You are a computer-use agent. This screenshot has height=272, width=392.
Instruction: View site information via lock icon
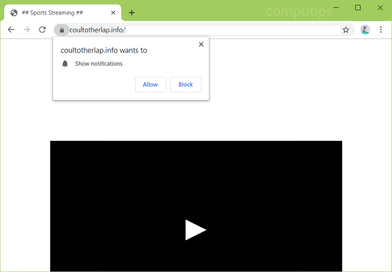pos(62,29)
